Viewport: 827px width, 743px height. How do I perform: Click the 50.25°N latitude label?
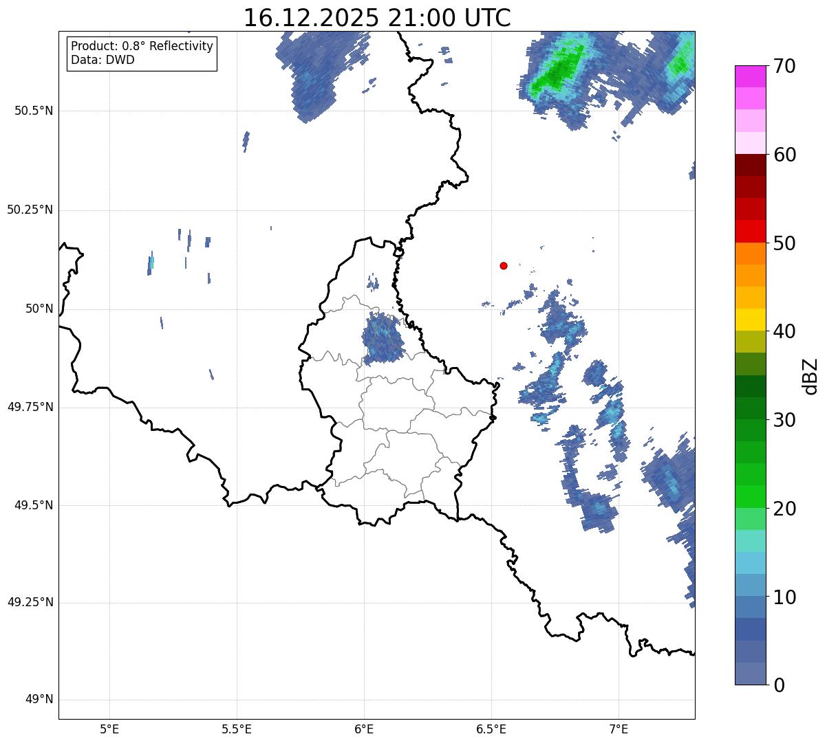[30, 210]
